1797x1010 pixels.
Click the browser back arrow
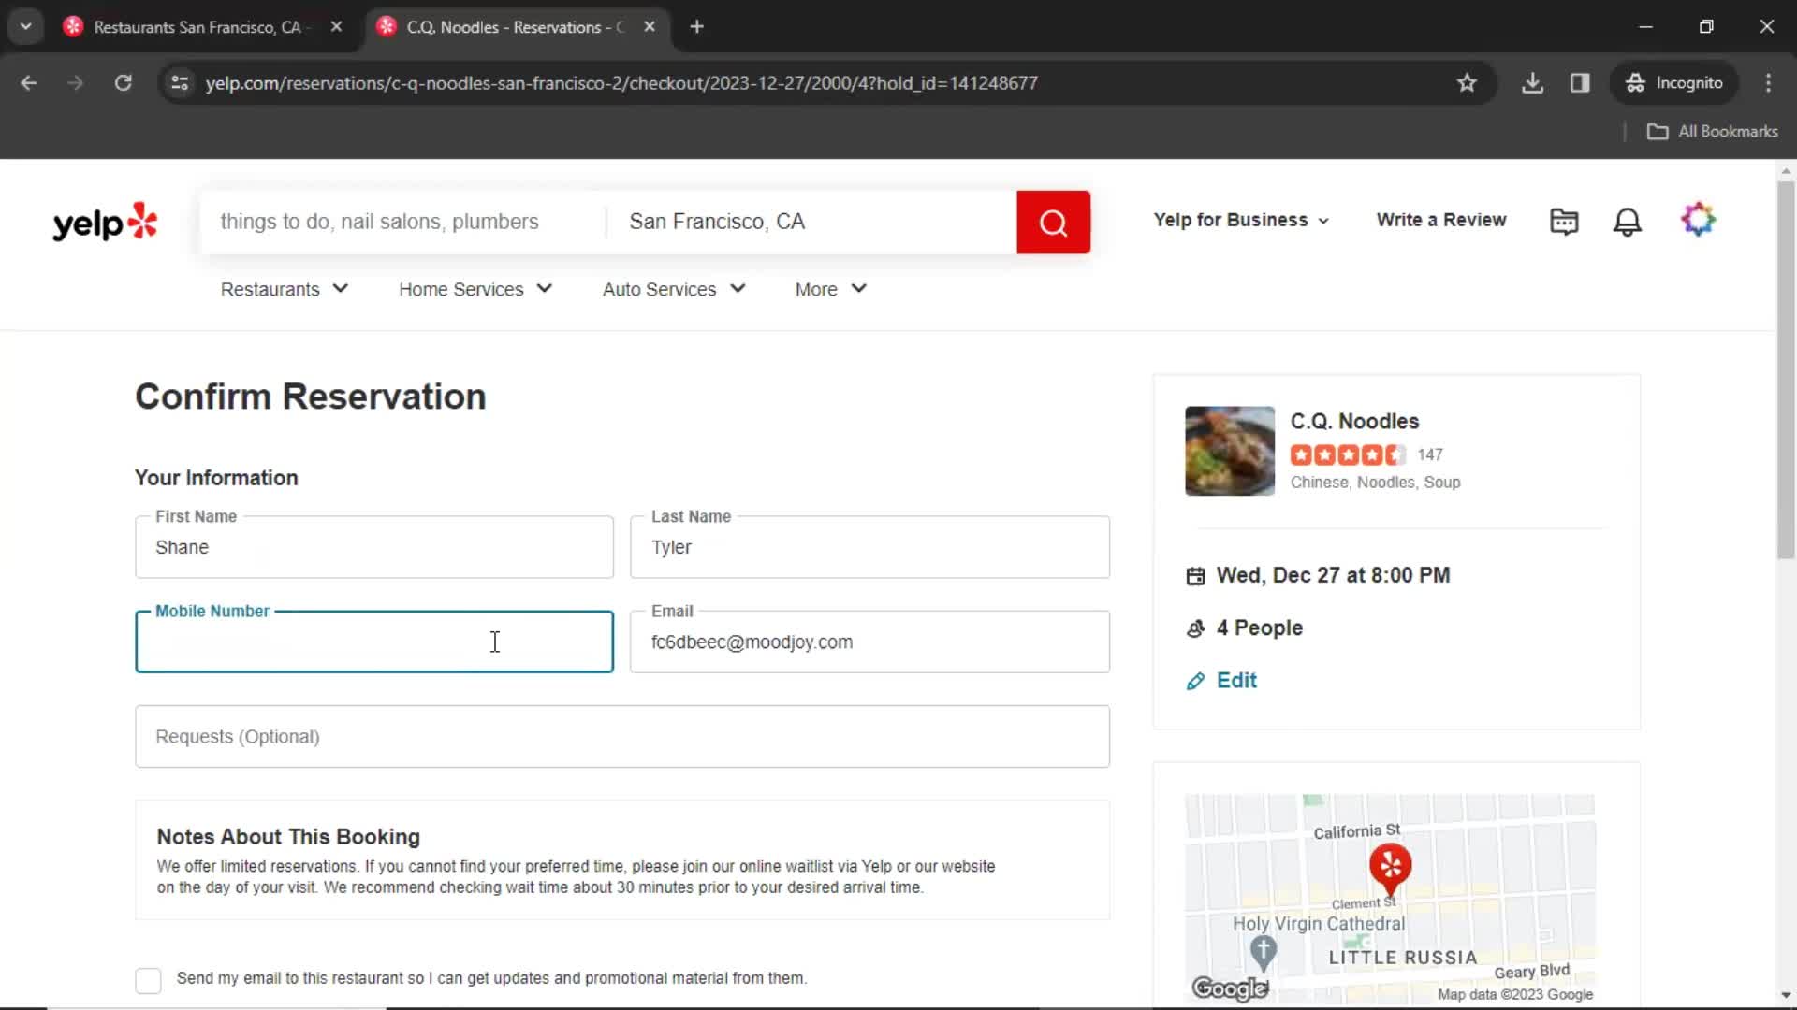pos(29,83)
